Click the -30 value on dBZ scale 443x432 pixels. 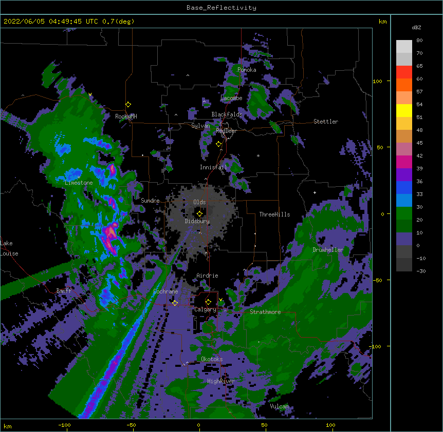coord(421,271)
